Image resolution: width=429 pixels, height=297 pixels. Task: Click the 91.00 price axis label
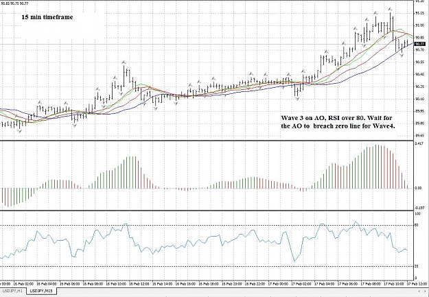coord(419,25)
